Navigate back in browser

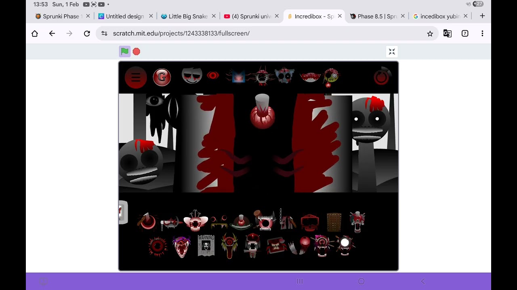tap(52, 33)
